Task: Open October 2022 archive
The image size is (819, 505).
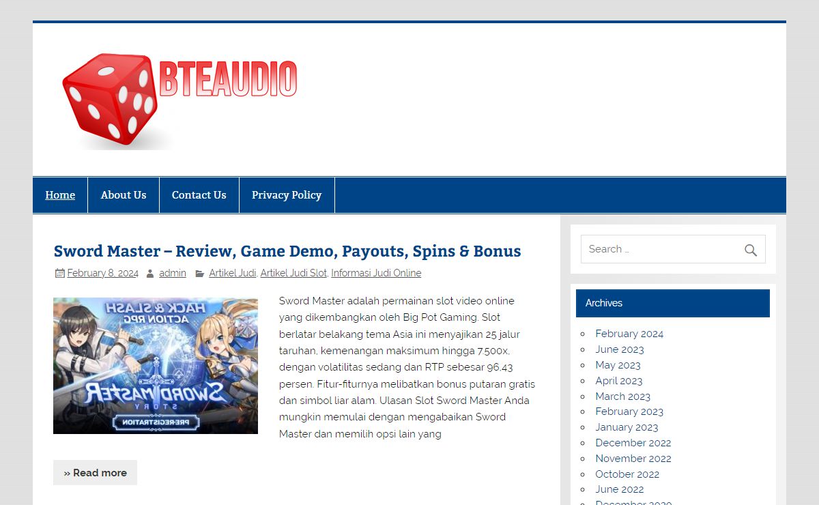Action: pyautogui.click(x=627, y=474)
